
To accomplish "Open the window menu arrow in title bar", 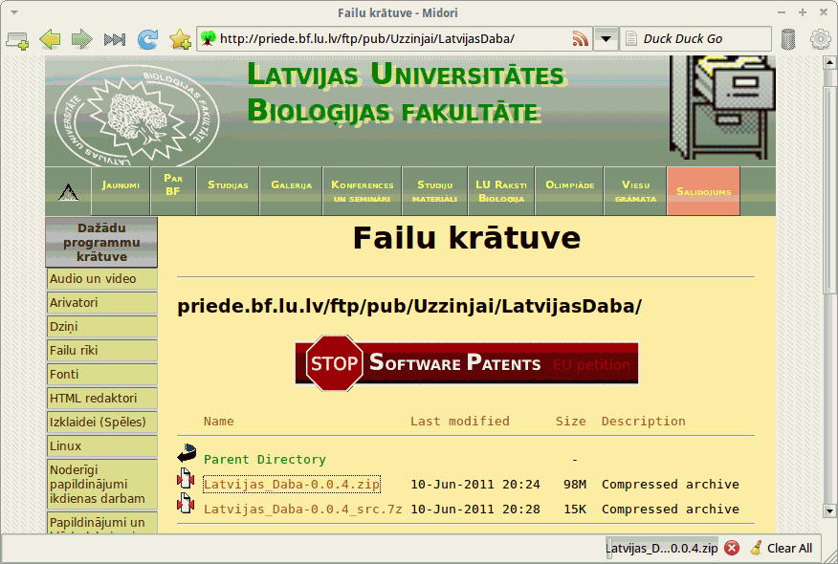I will [14, 12].
